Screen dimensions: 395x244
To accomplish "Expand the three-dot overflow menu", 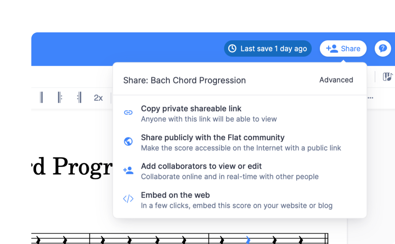I will 370,97.
